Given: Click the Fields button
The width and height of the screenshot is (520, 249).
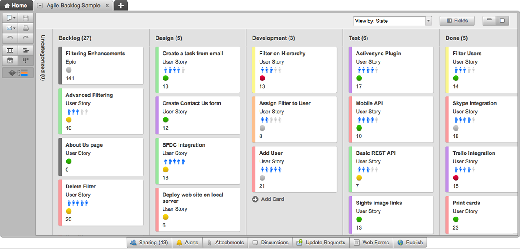Looking at the screenshot, I should (457, 21).
